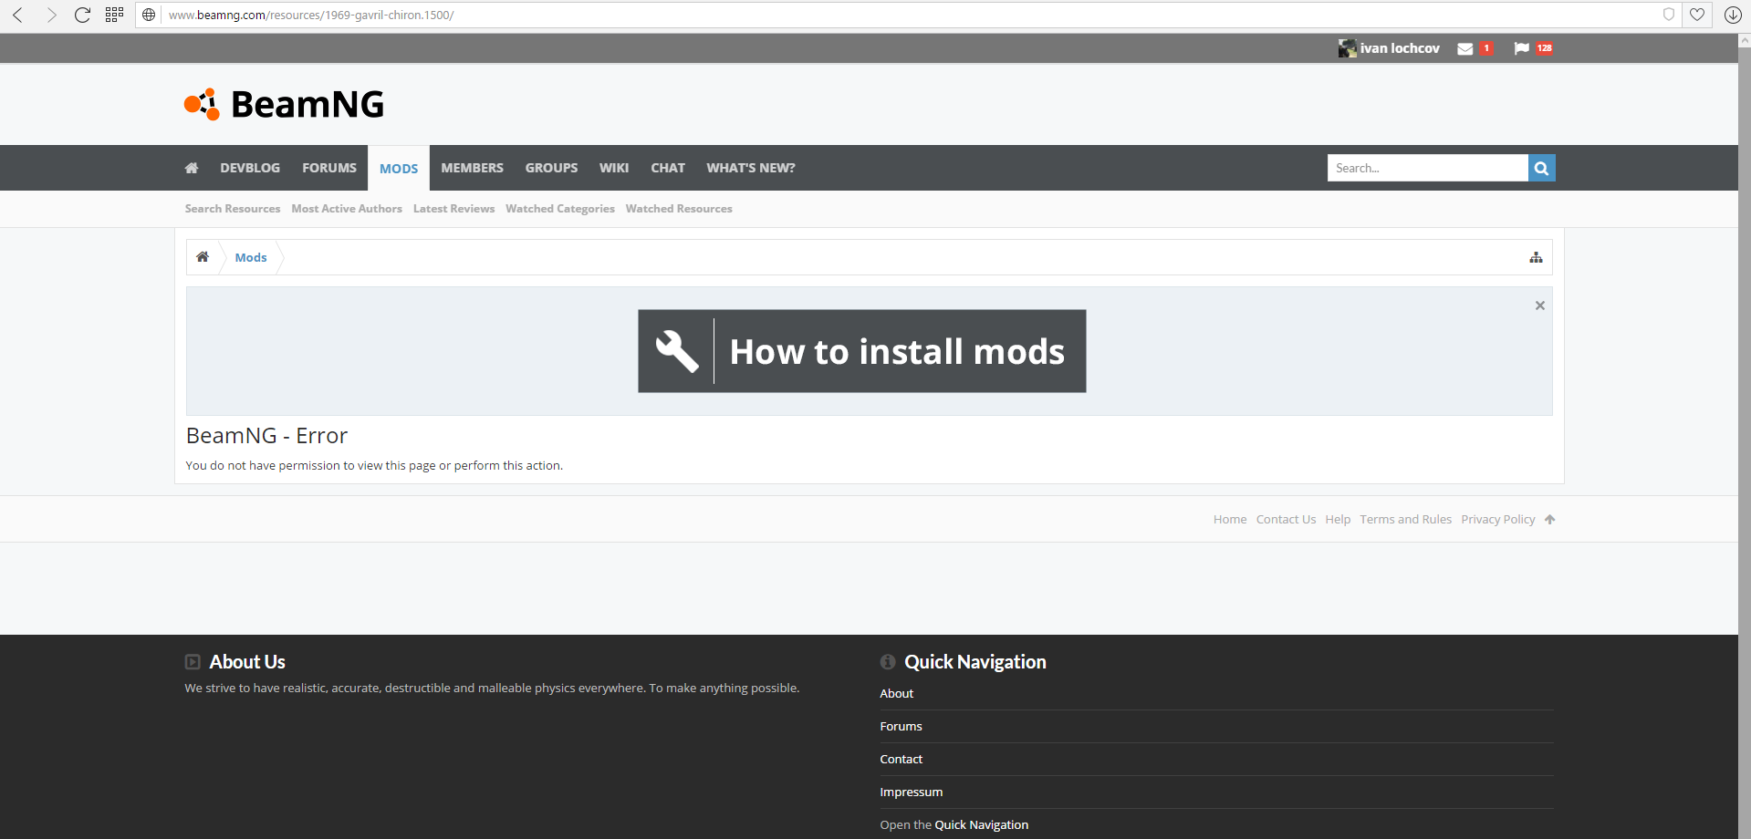The image size is (1751, 839).
Task: Click the ivan lochcov avatar
Action: pos(1347,48)
